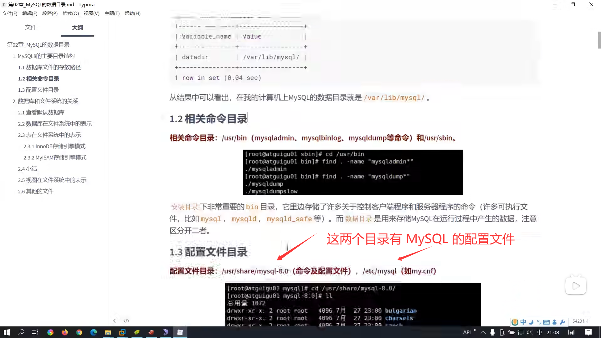Open Task View in the taskbar

pos(35,332)
